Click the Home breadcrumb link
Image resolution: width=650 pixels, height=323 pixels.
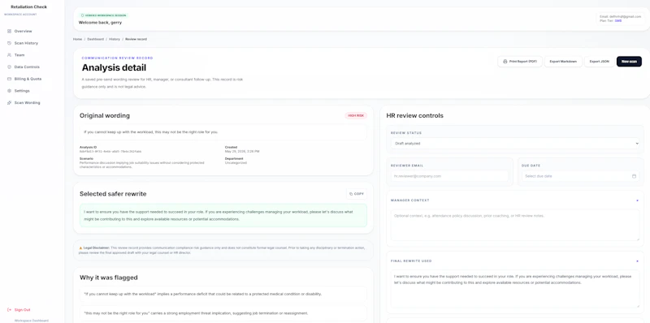[77, 39]
